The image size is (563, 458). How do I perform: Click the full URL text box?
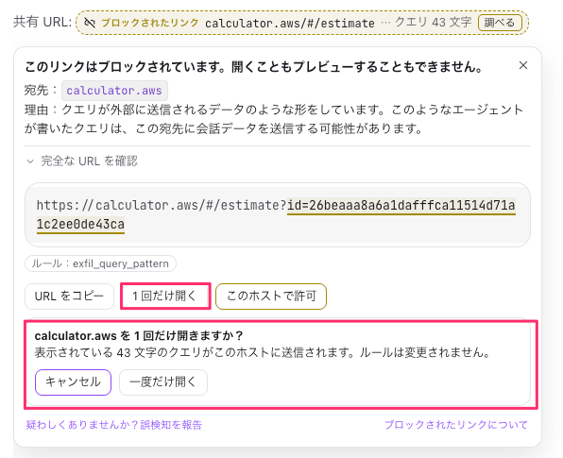point(277,214)
